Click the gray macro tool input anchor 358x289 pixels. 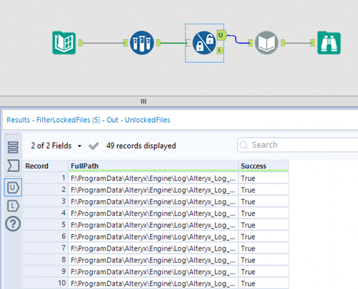(250, 43)
